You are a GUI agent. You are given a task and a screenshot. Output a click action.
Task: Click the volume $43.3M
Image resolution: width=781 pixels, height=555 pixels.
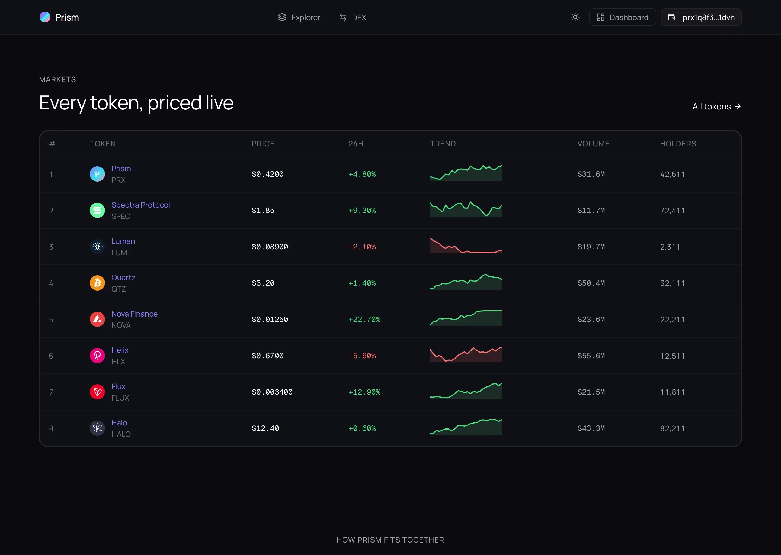(x=591, y=428)
